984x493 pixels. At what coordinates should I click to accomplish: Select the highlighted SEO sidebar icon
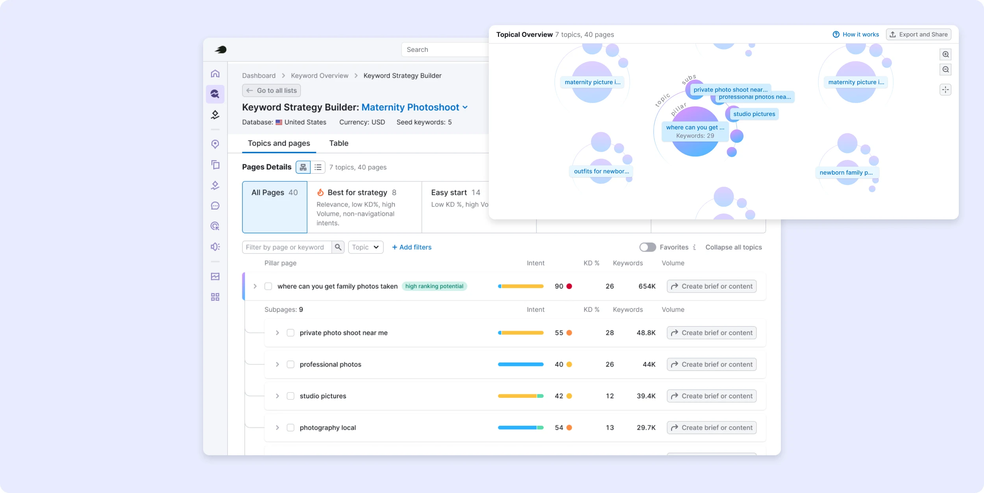[x=215, y=94]
